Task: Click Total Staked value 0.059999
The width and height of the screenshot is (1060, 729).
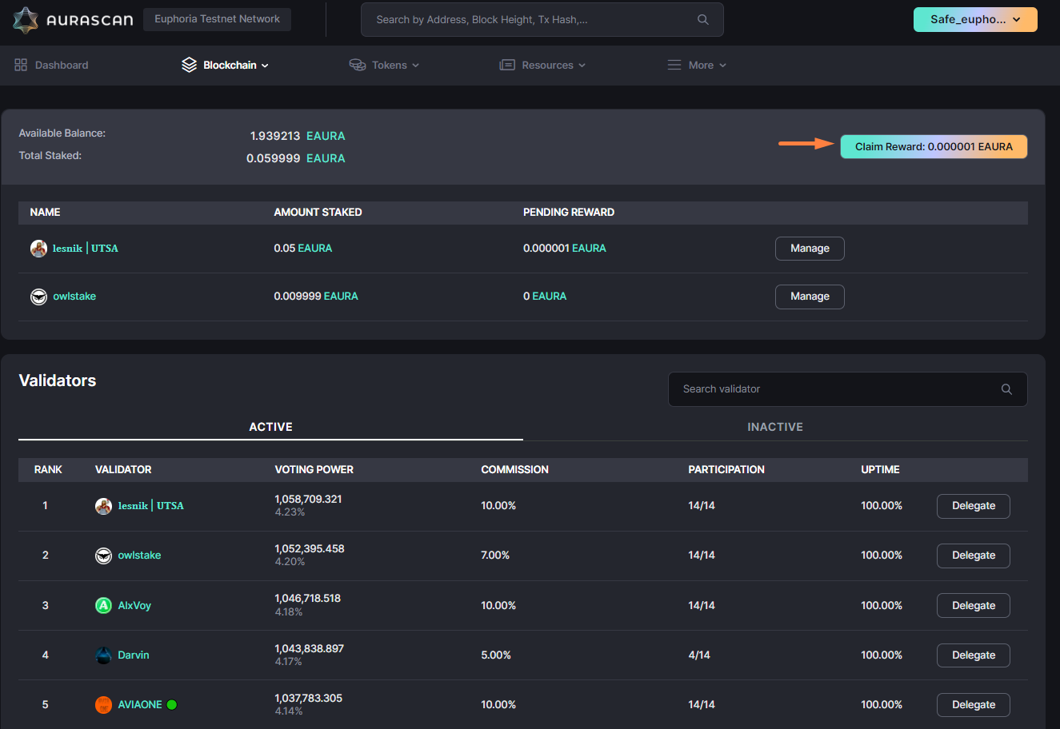Action: (274, 158)
